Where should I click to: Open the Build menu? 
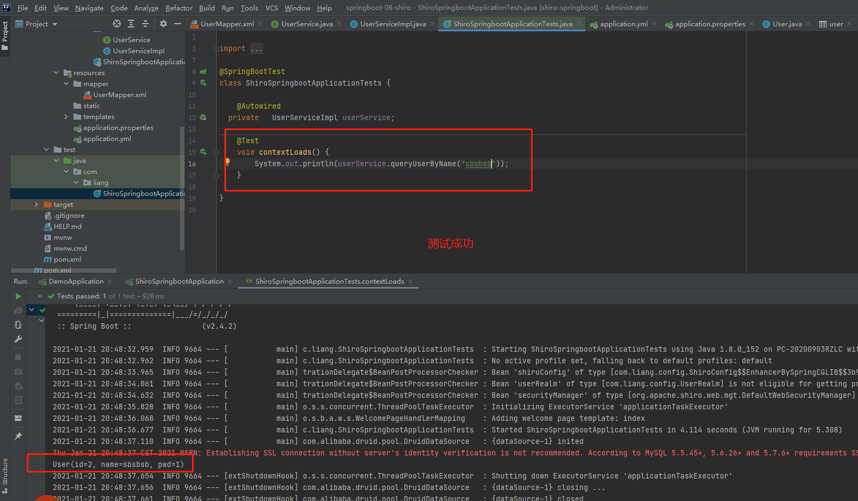[207, 8]
